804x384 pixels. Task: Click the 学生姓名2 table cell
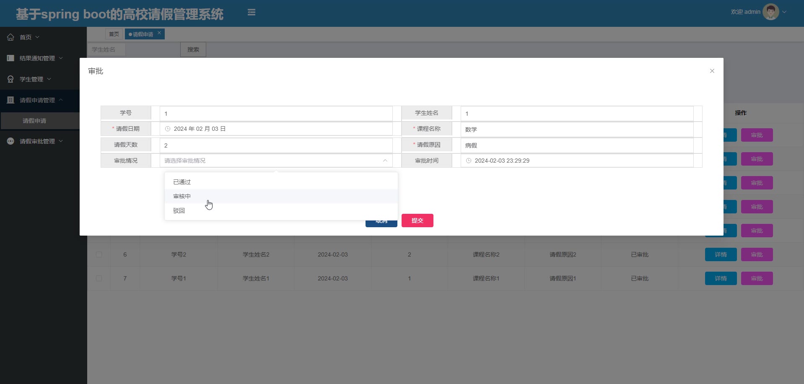[x=256, y=254]
